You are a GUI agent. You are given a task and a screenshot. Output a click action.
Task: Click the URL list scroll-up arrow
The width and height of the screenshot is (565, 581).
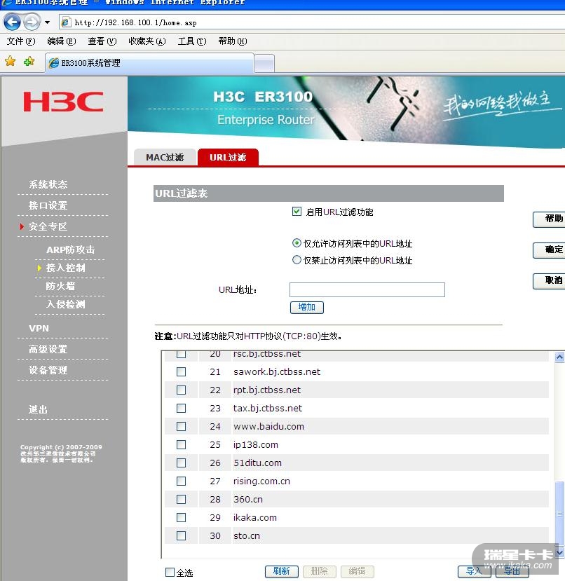(x=560, y=357)
